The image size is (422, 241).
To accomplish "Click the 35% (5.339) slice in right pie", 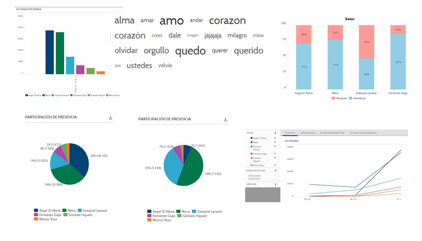I will (172, 165).
